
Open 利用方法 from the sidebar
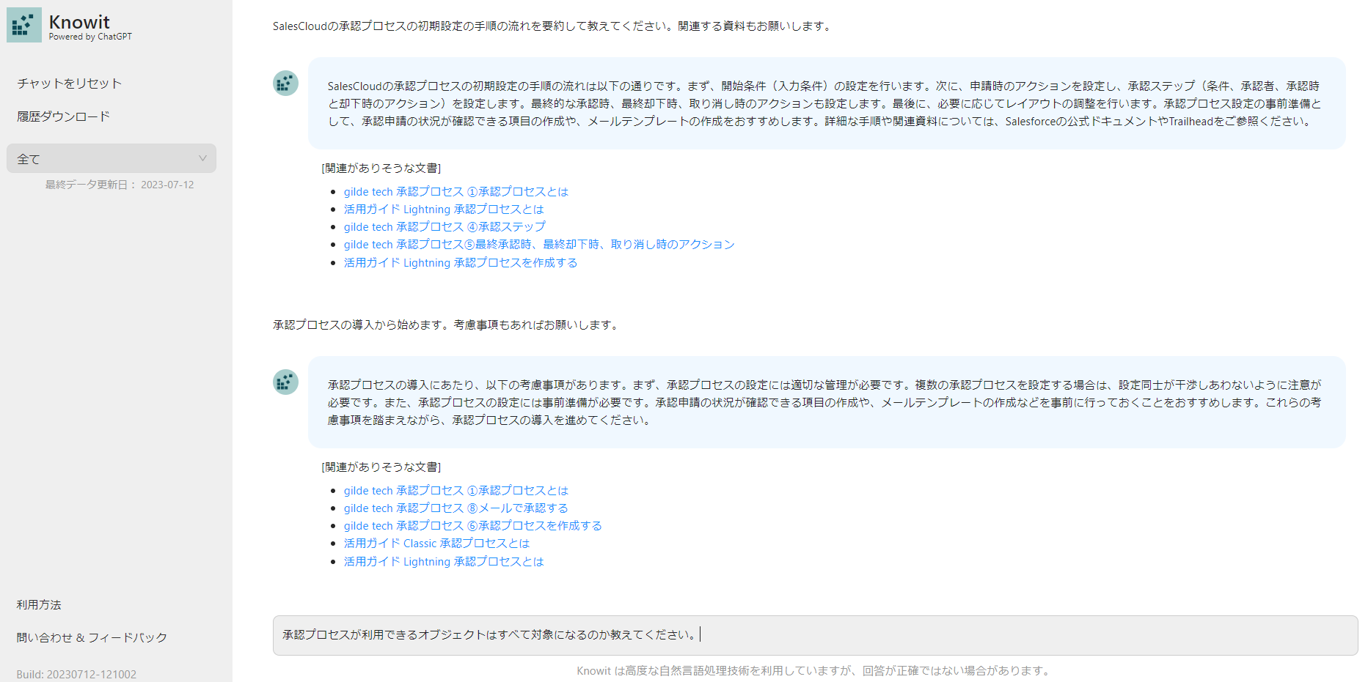tap(38, 604)
